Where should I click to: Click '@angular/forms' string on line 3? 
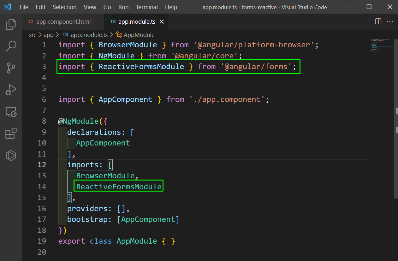256,67
